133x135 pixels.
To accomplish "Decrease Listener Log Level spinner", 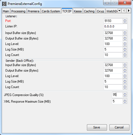I will (x=125, y=45).
